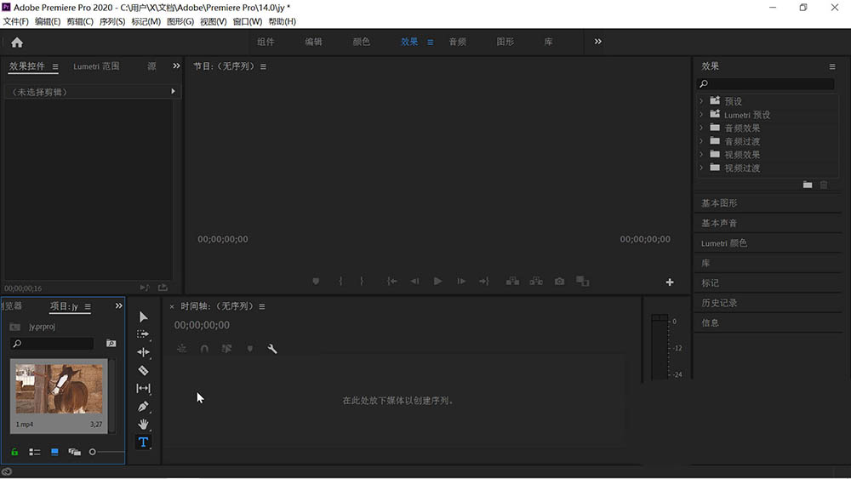Select the Selection arrow tool
851x479 pixels.
(143, 316)
